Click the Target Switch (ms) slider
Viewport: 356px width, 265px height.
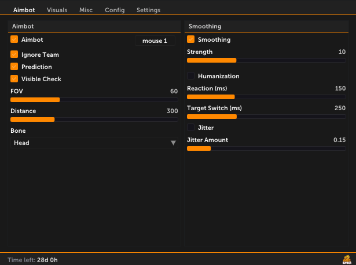[266, 117]
